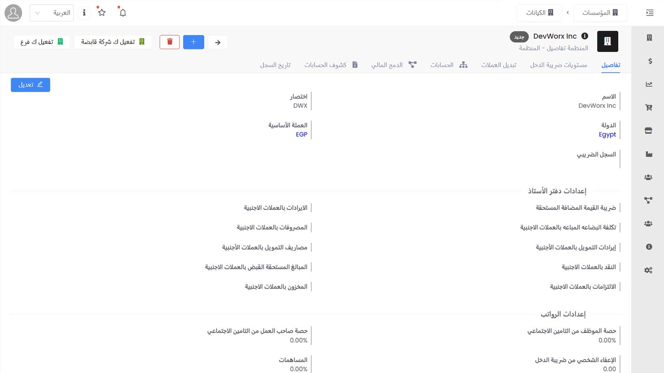Open the performance chart icon in the sidebar

pyautogui.click(x=649, y=84)
